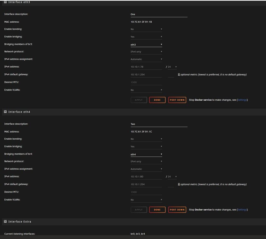Collapse the Interface eth3 section icon

[x=5, y=2]
